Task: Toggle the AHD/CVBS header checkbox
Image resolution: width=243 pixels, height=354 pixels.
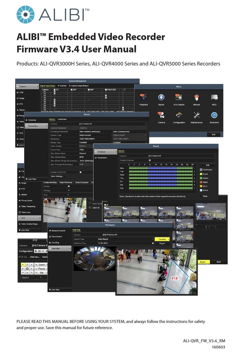Action: coord(106,90)
